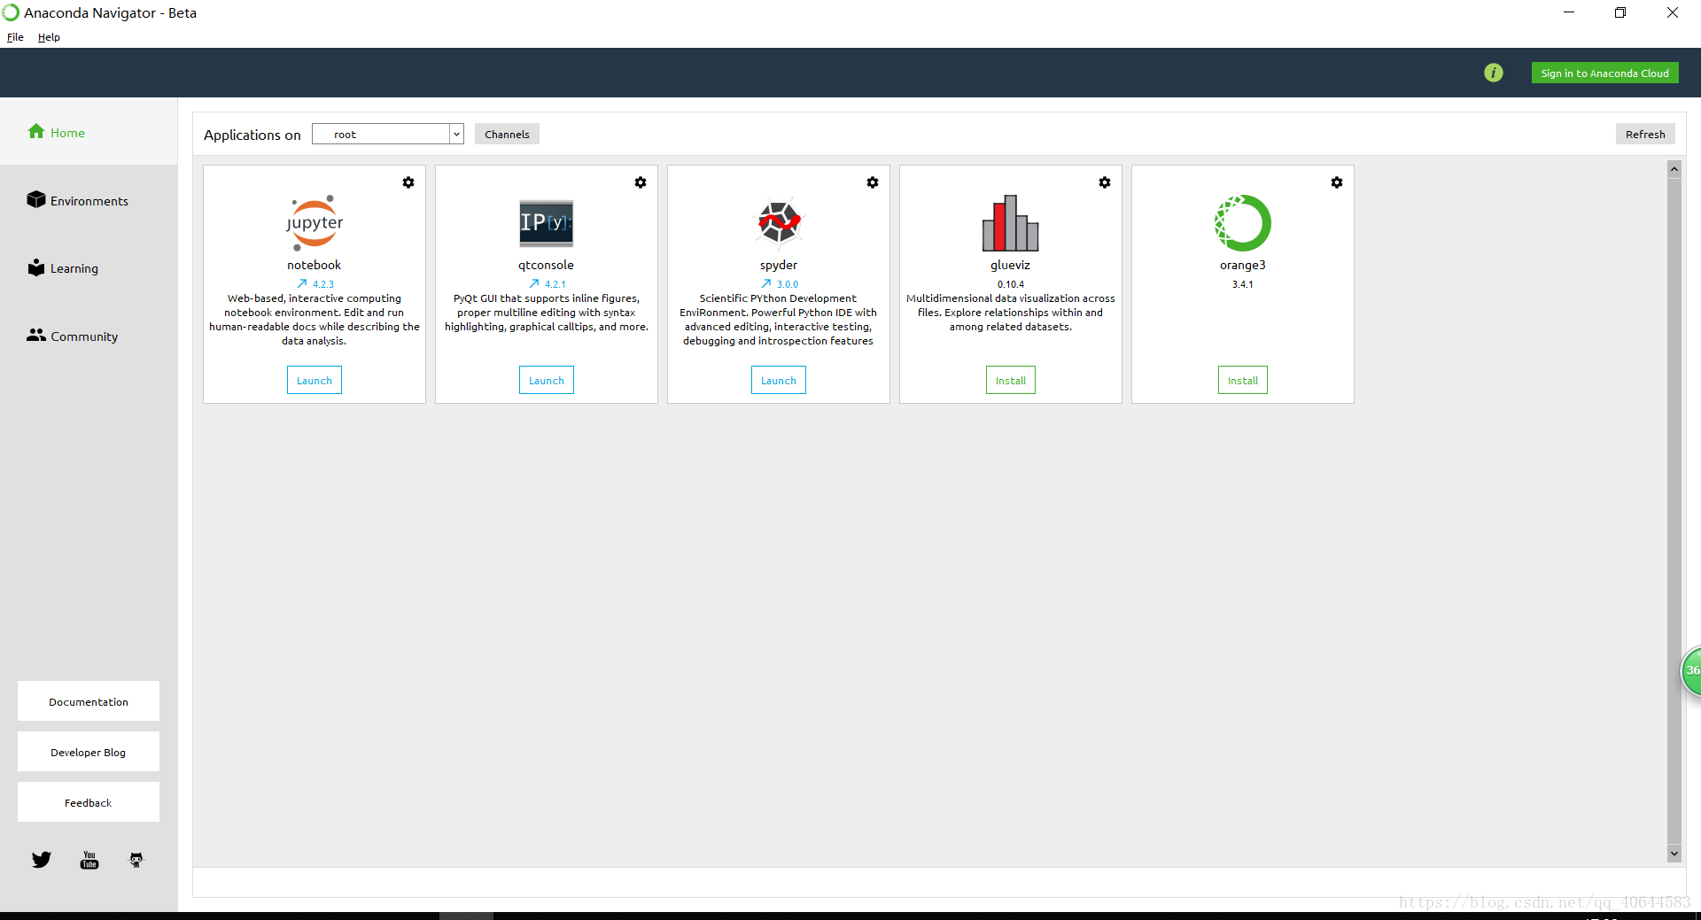This screenshot has width=1701, height=920.
Task: Click the "orange3" app name
Action: (x=1243, y=265)
